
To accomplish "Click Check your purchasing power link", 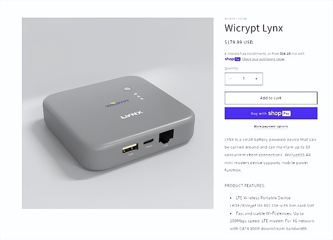I will (263, 59).
